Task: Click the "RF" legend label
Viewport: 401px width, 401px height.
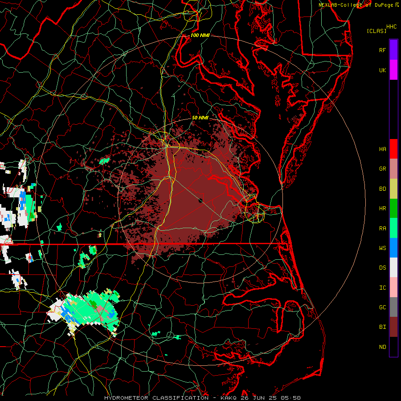Action: 382,50
